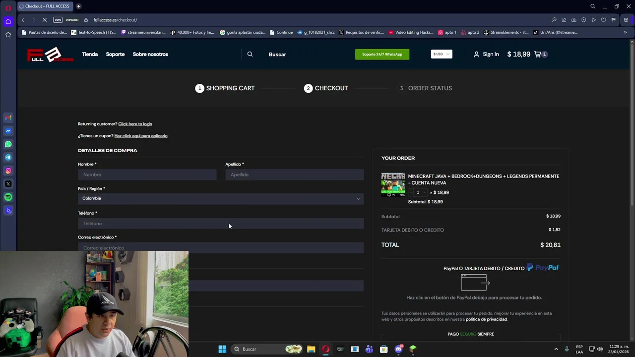The image size is (635, 357).
Task: Stop loading the page
Action: [45, 20]
